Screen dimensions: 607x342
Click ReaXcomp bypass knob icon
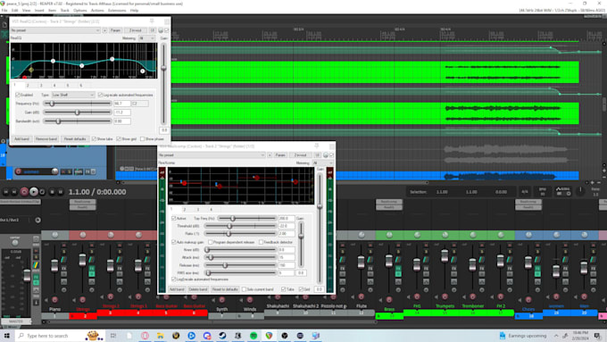326,154
